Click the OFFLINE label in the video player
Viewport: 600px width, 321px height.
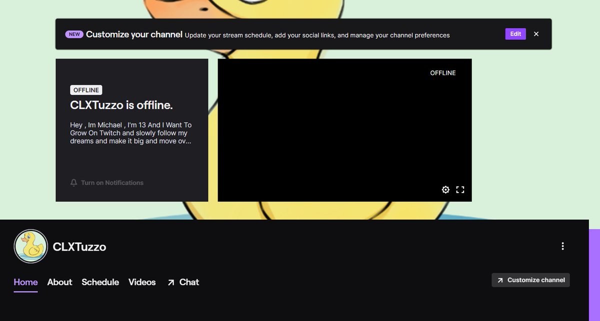tap(443, 73)
